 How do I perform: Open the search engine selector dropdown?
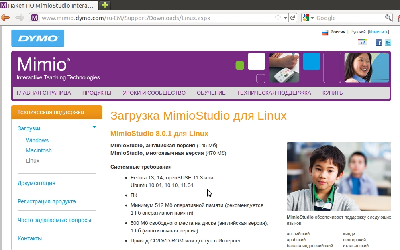312,18
